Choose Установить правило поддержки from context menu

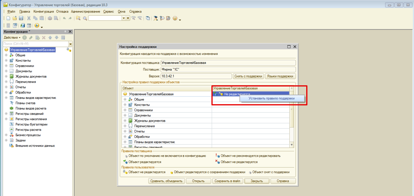tap(272, 98)
